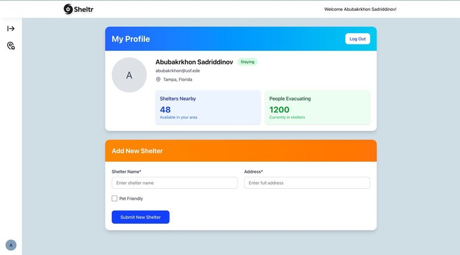Click the location pin icon beside Tampa, Florida

coord(158,79)
